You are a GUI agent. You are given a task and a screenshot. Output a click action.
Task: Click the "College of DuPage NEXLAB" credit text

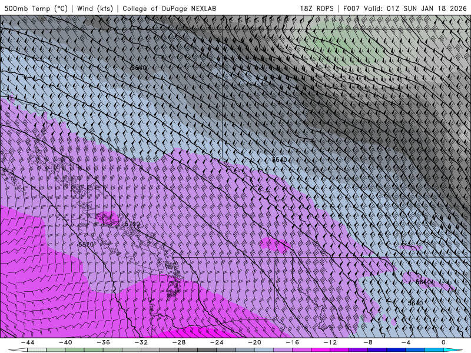[169, 8]
